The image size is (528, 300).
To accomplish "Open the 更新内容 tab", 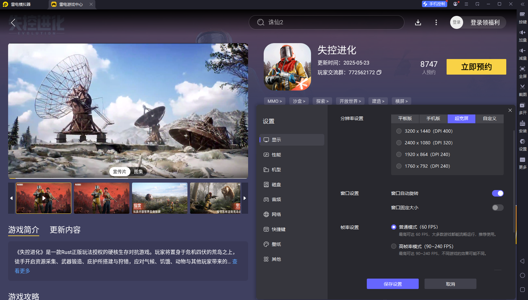I will click(65, 230).
